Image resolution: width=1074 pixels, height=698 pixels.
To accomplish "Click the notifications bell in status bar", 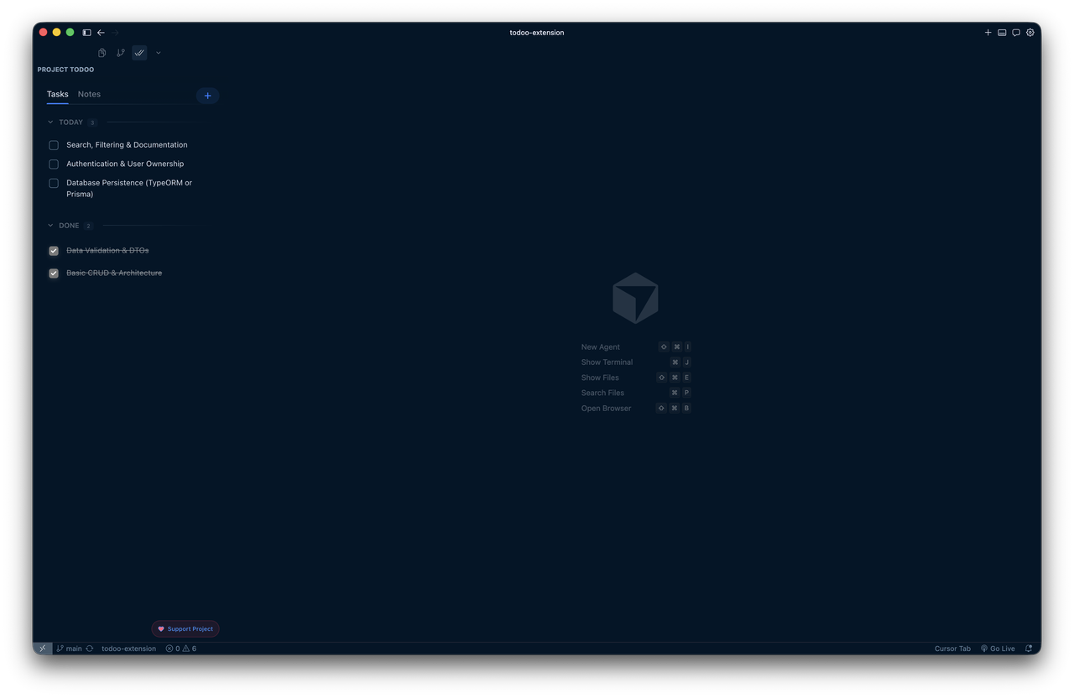I will tap(1028, 648).
